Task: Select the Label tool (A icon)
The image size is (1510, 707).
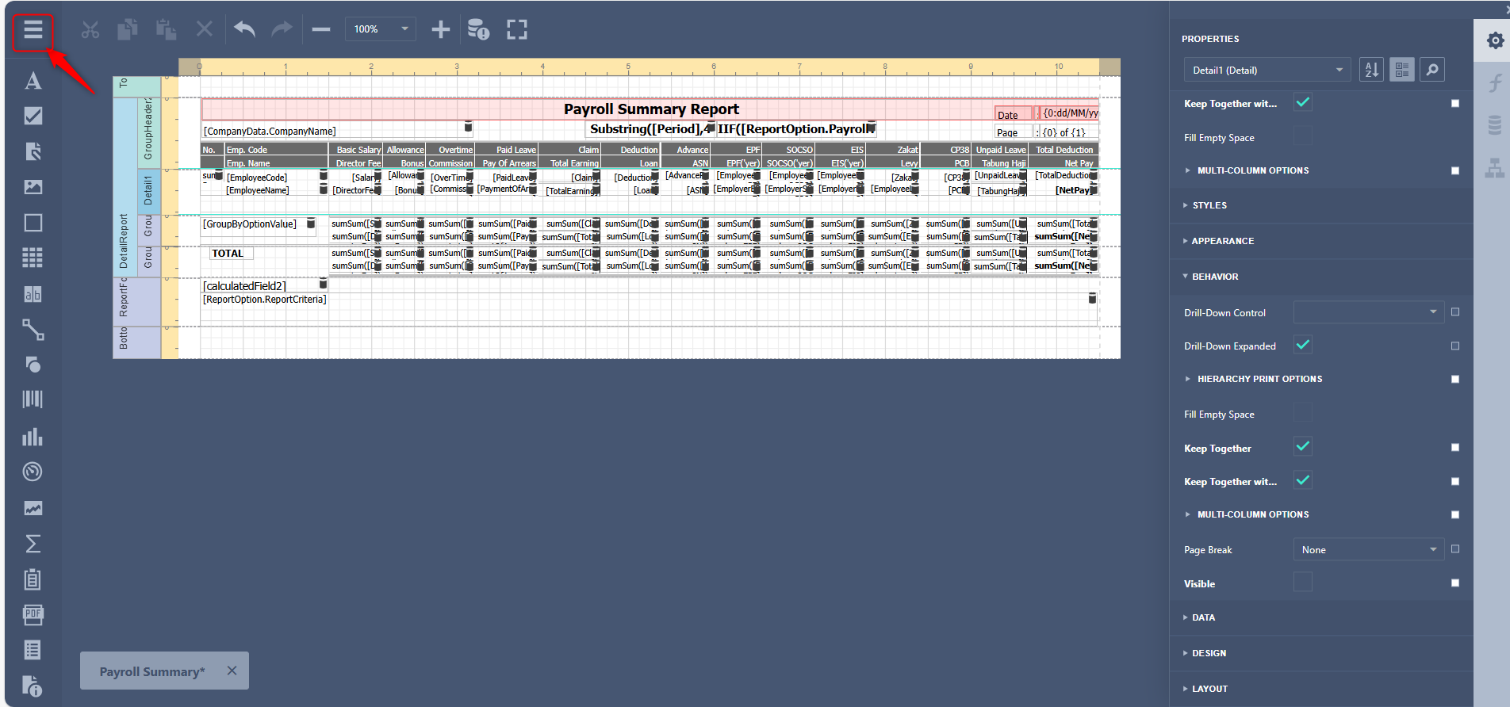Action: [33, 80]
